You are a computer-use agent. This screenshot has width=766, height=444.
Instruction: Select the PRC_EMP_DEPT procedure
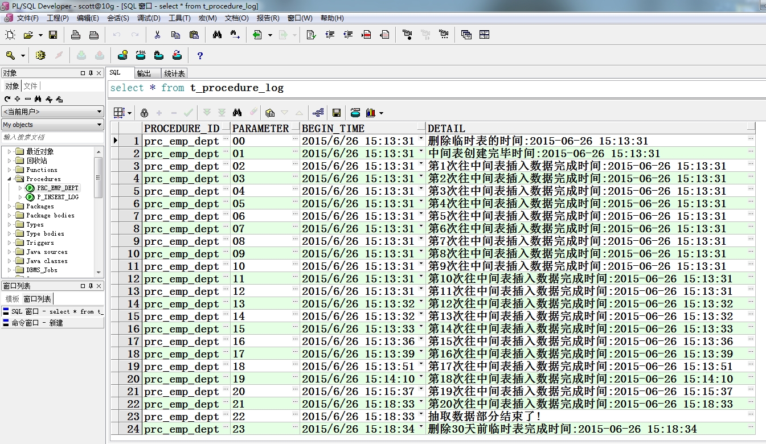58,188
